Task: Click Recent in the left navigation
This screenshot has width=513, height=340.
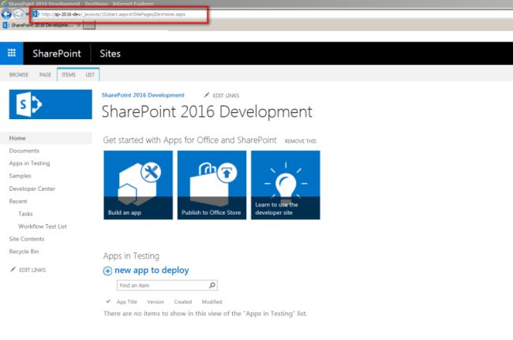Action: pos(18,201)
